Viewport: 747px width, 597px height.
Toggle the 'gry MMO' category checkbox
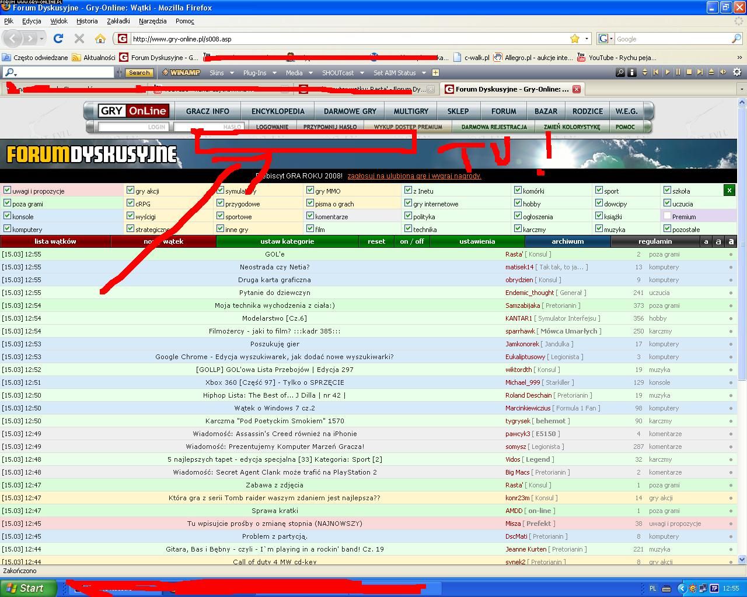[310, 191]
